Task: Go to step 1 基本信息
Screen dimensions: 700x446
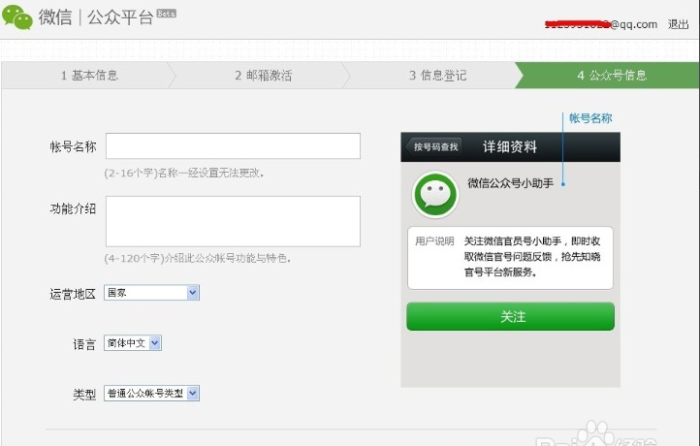Action: point(89,75)
